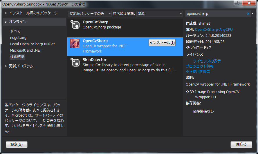Open the search box history dropdown arrow
Viewport: 258px width, 154px height.
(252, 14)
